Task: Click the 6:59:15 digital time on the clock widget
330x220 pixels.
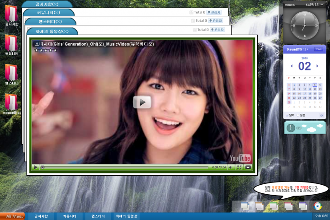Action: click(x=312, y=5)
